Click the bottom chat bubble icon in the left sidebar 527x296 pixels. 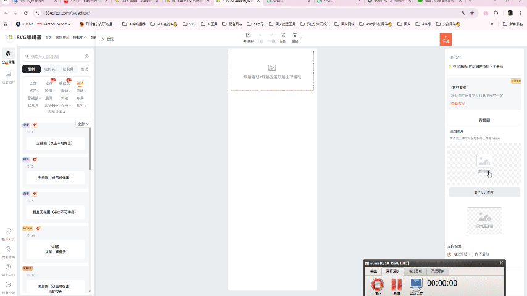pos(9,284)
